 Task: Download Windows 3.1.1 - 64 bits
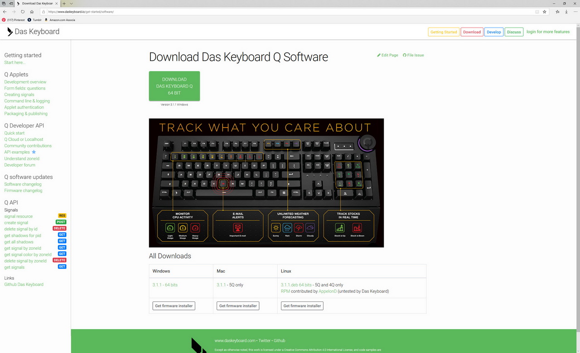(165, 285)
